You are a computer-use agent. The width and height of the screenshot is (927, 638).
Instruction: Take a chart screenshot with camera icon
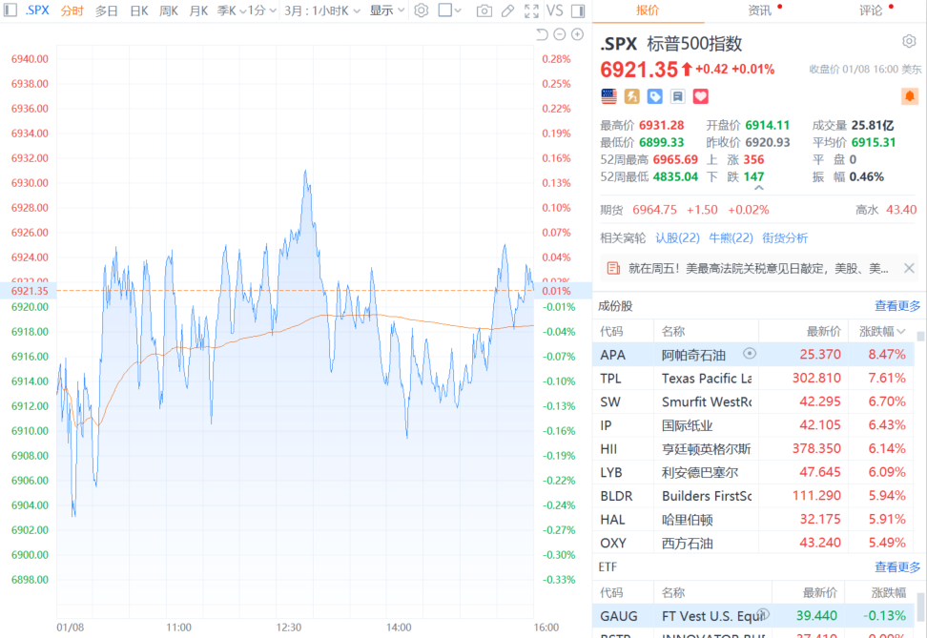tap(484, 10)
